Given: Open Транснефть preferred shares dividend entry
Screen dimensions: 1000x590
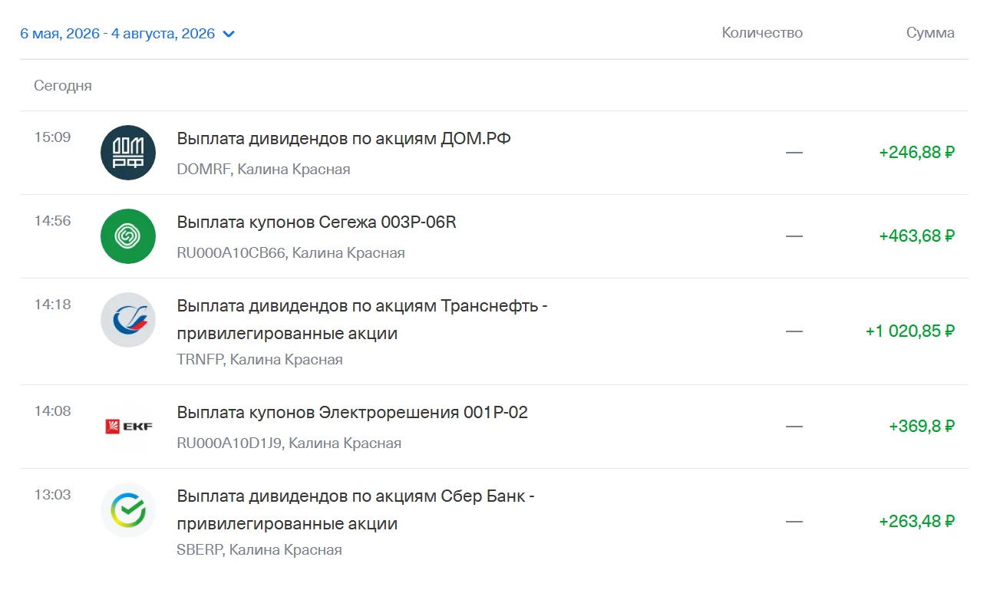Looking at the screenshot, I should coord(494,331).
